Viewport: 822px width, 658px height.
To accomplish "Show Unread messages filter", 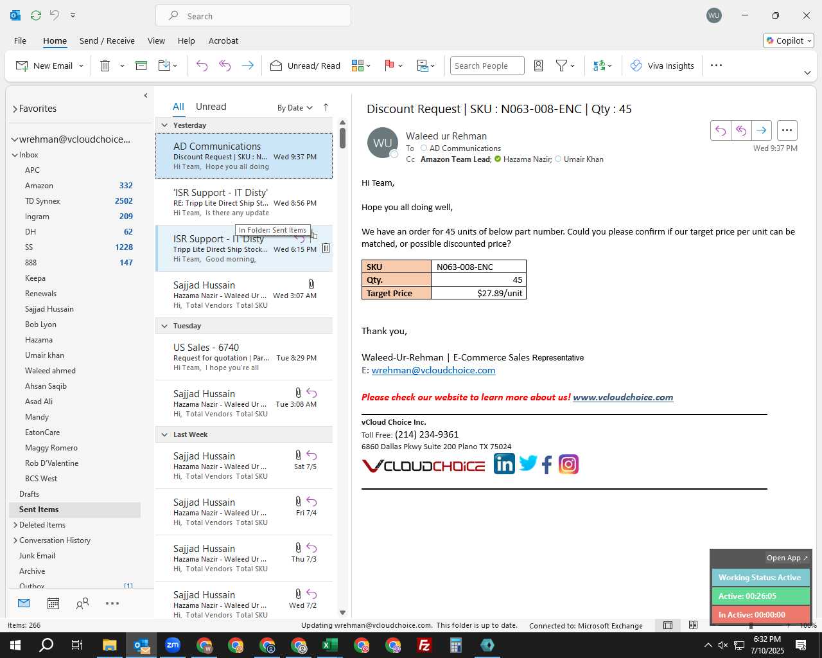I will (x=211, y=107).
